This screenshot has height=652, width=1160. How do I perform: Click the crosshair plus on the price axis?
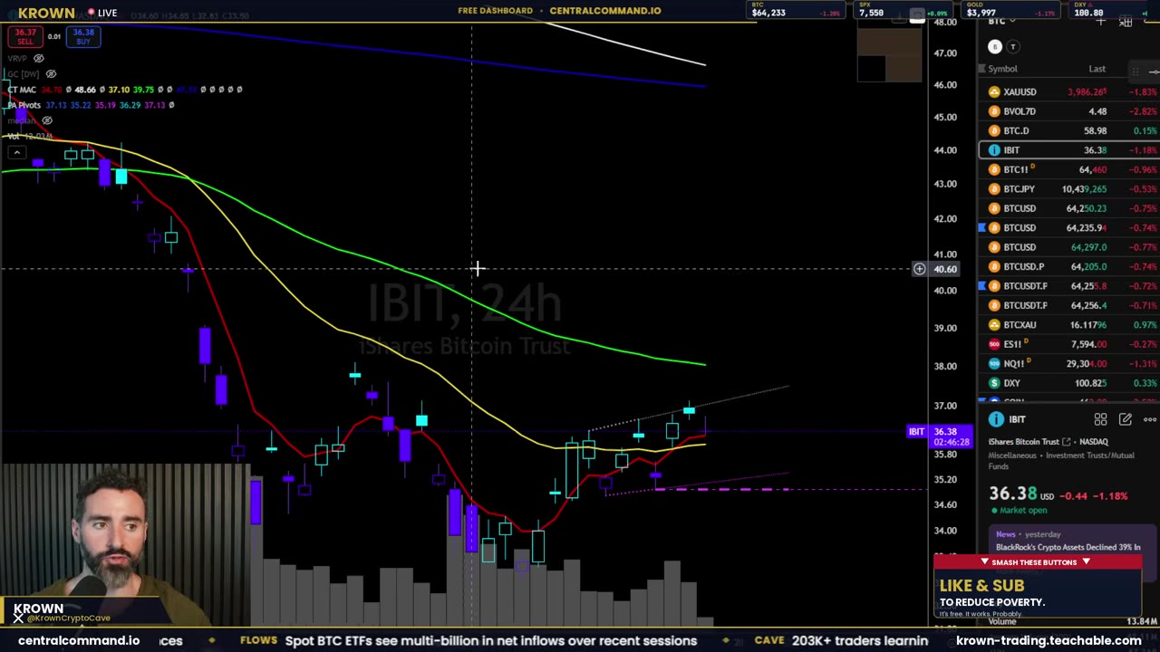click(919, 269)
